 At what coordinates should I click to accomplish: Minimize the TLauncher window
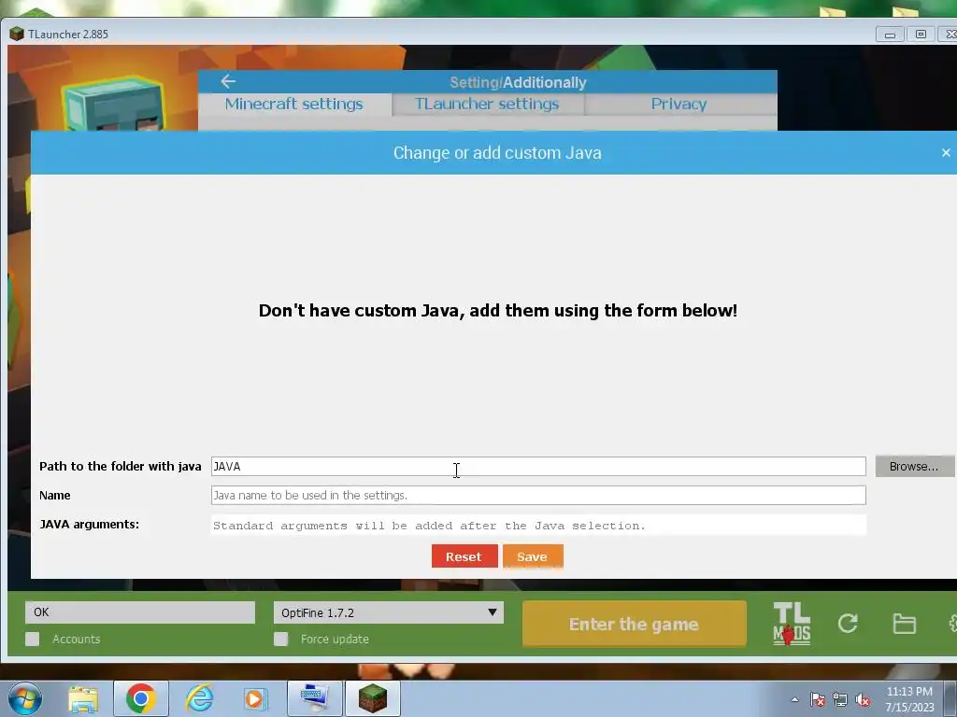coord(890,35)
